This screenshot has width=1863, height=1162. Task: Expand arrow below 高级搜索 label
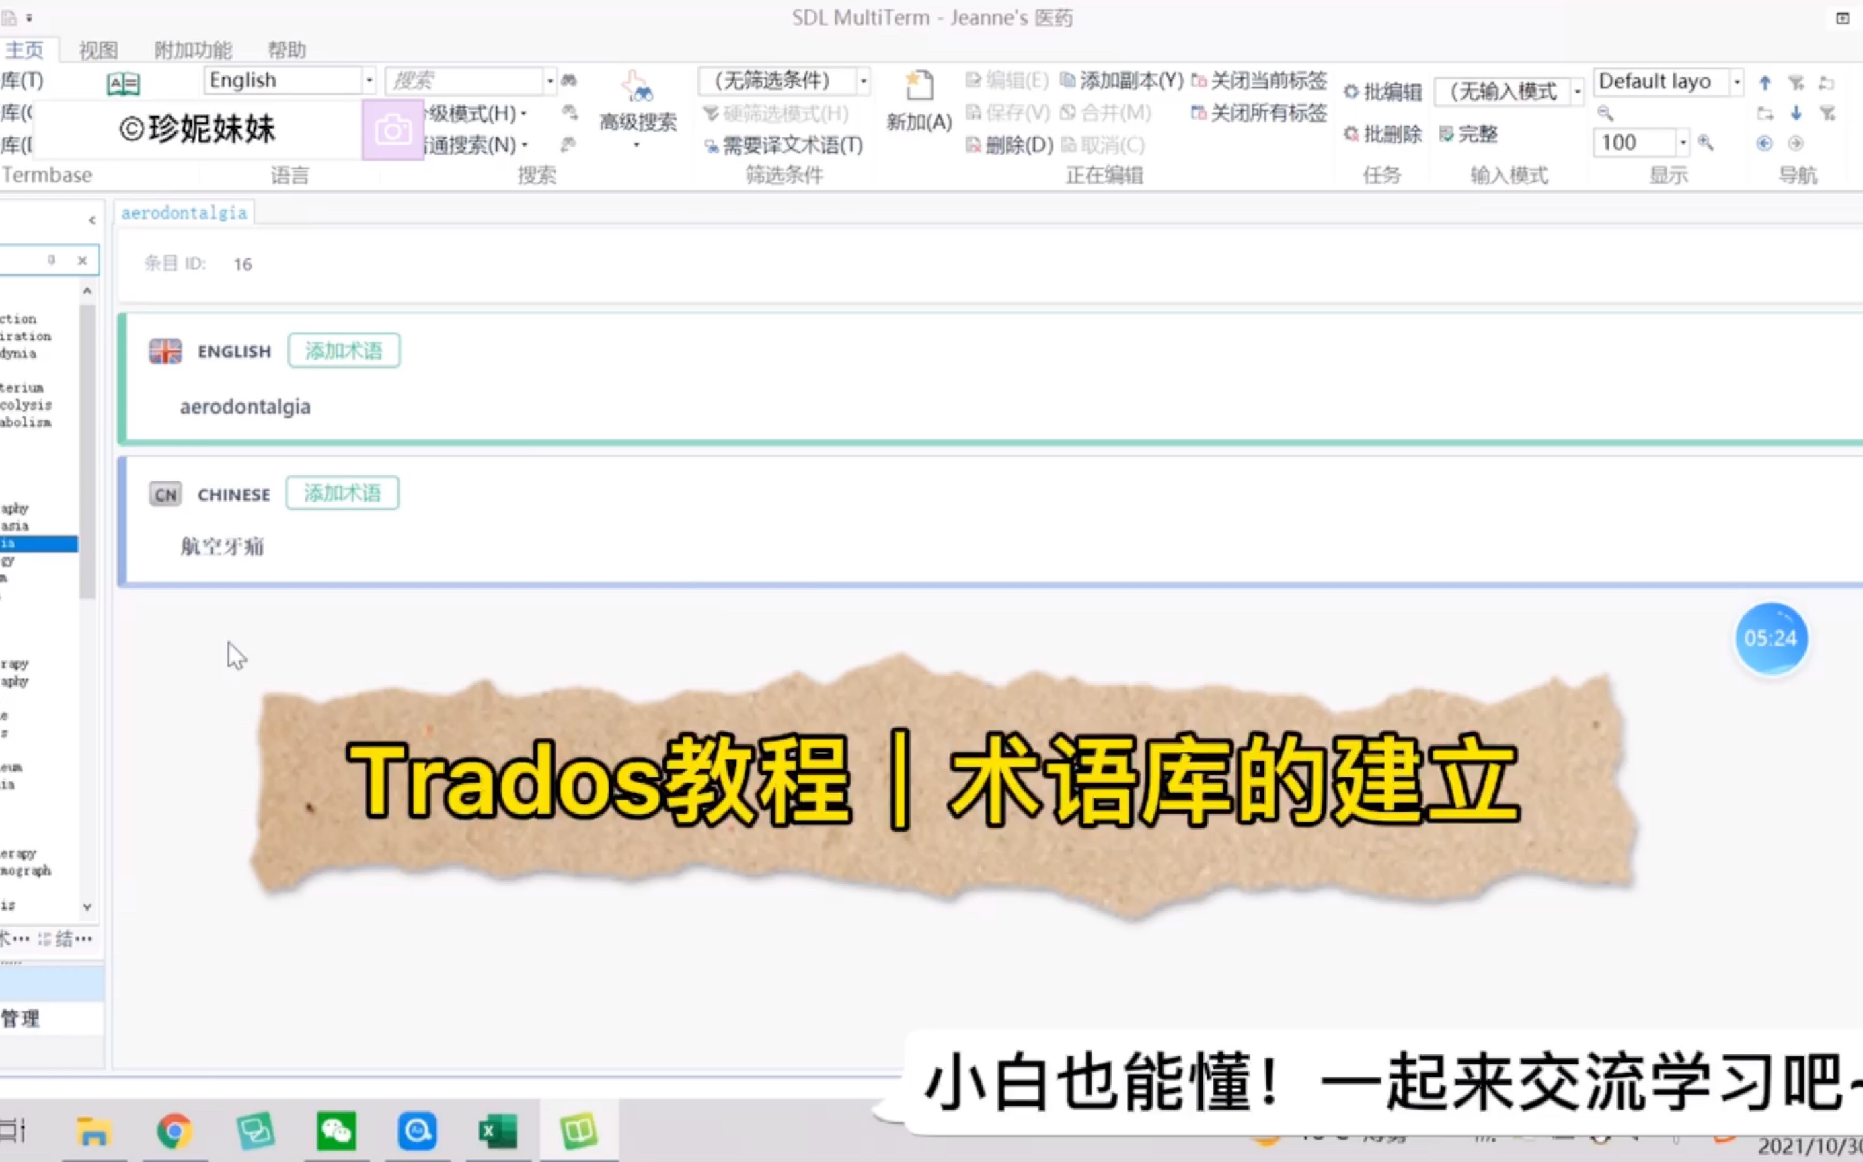click(x=636, y=145)
